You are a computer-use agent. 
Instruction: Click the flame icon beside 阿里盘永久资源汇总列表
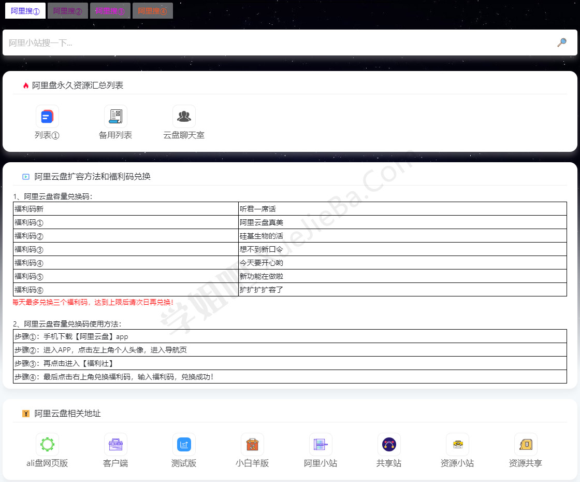26,86
